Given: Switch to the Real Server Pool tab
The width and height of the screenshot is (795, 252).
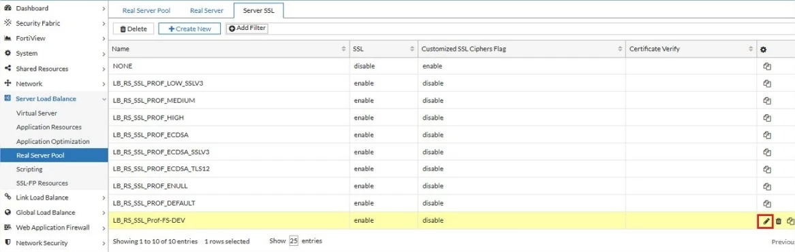Looking at the screenshot, I should coord(146,11).
